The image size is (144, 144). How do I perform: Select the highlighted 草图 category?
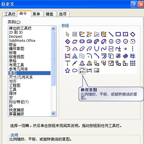(x=30, y=73)
